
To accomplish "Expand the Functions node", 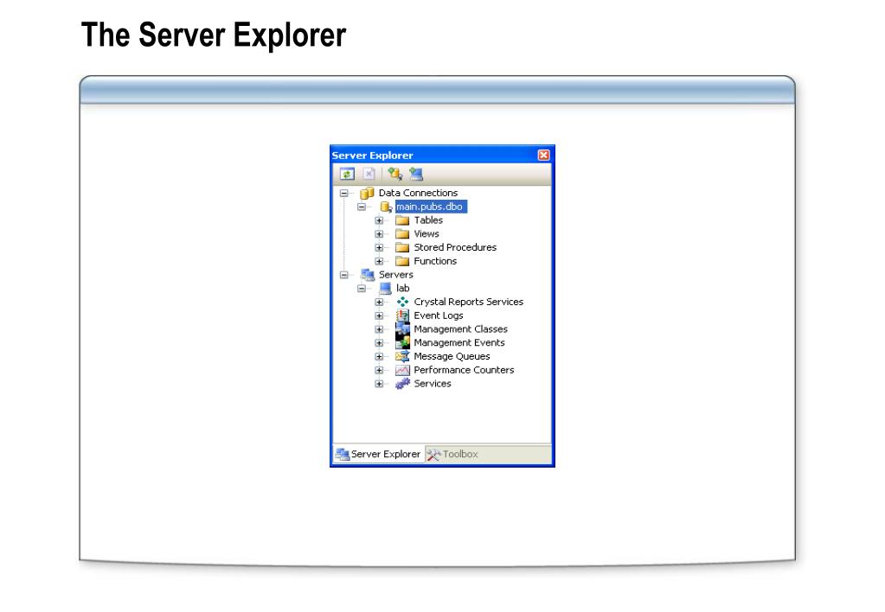I will [379, 261].
